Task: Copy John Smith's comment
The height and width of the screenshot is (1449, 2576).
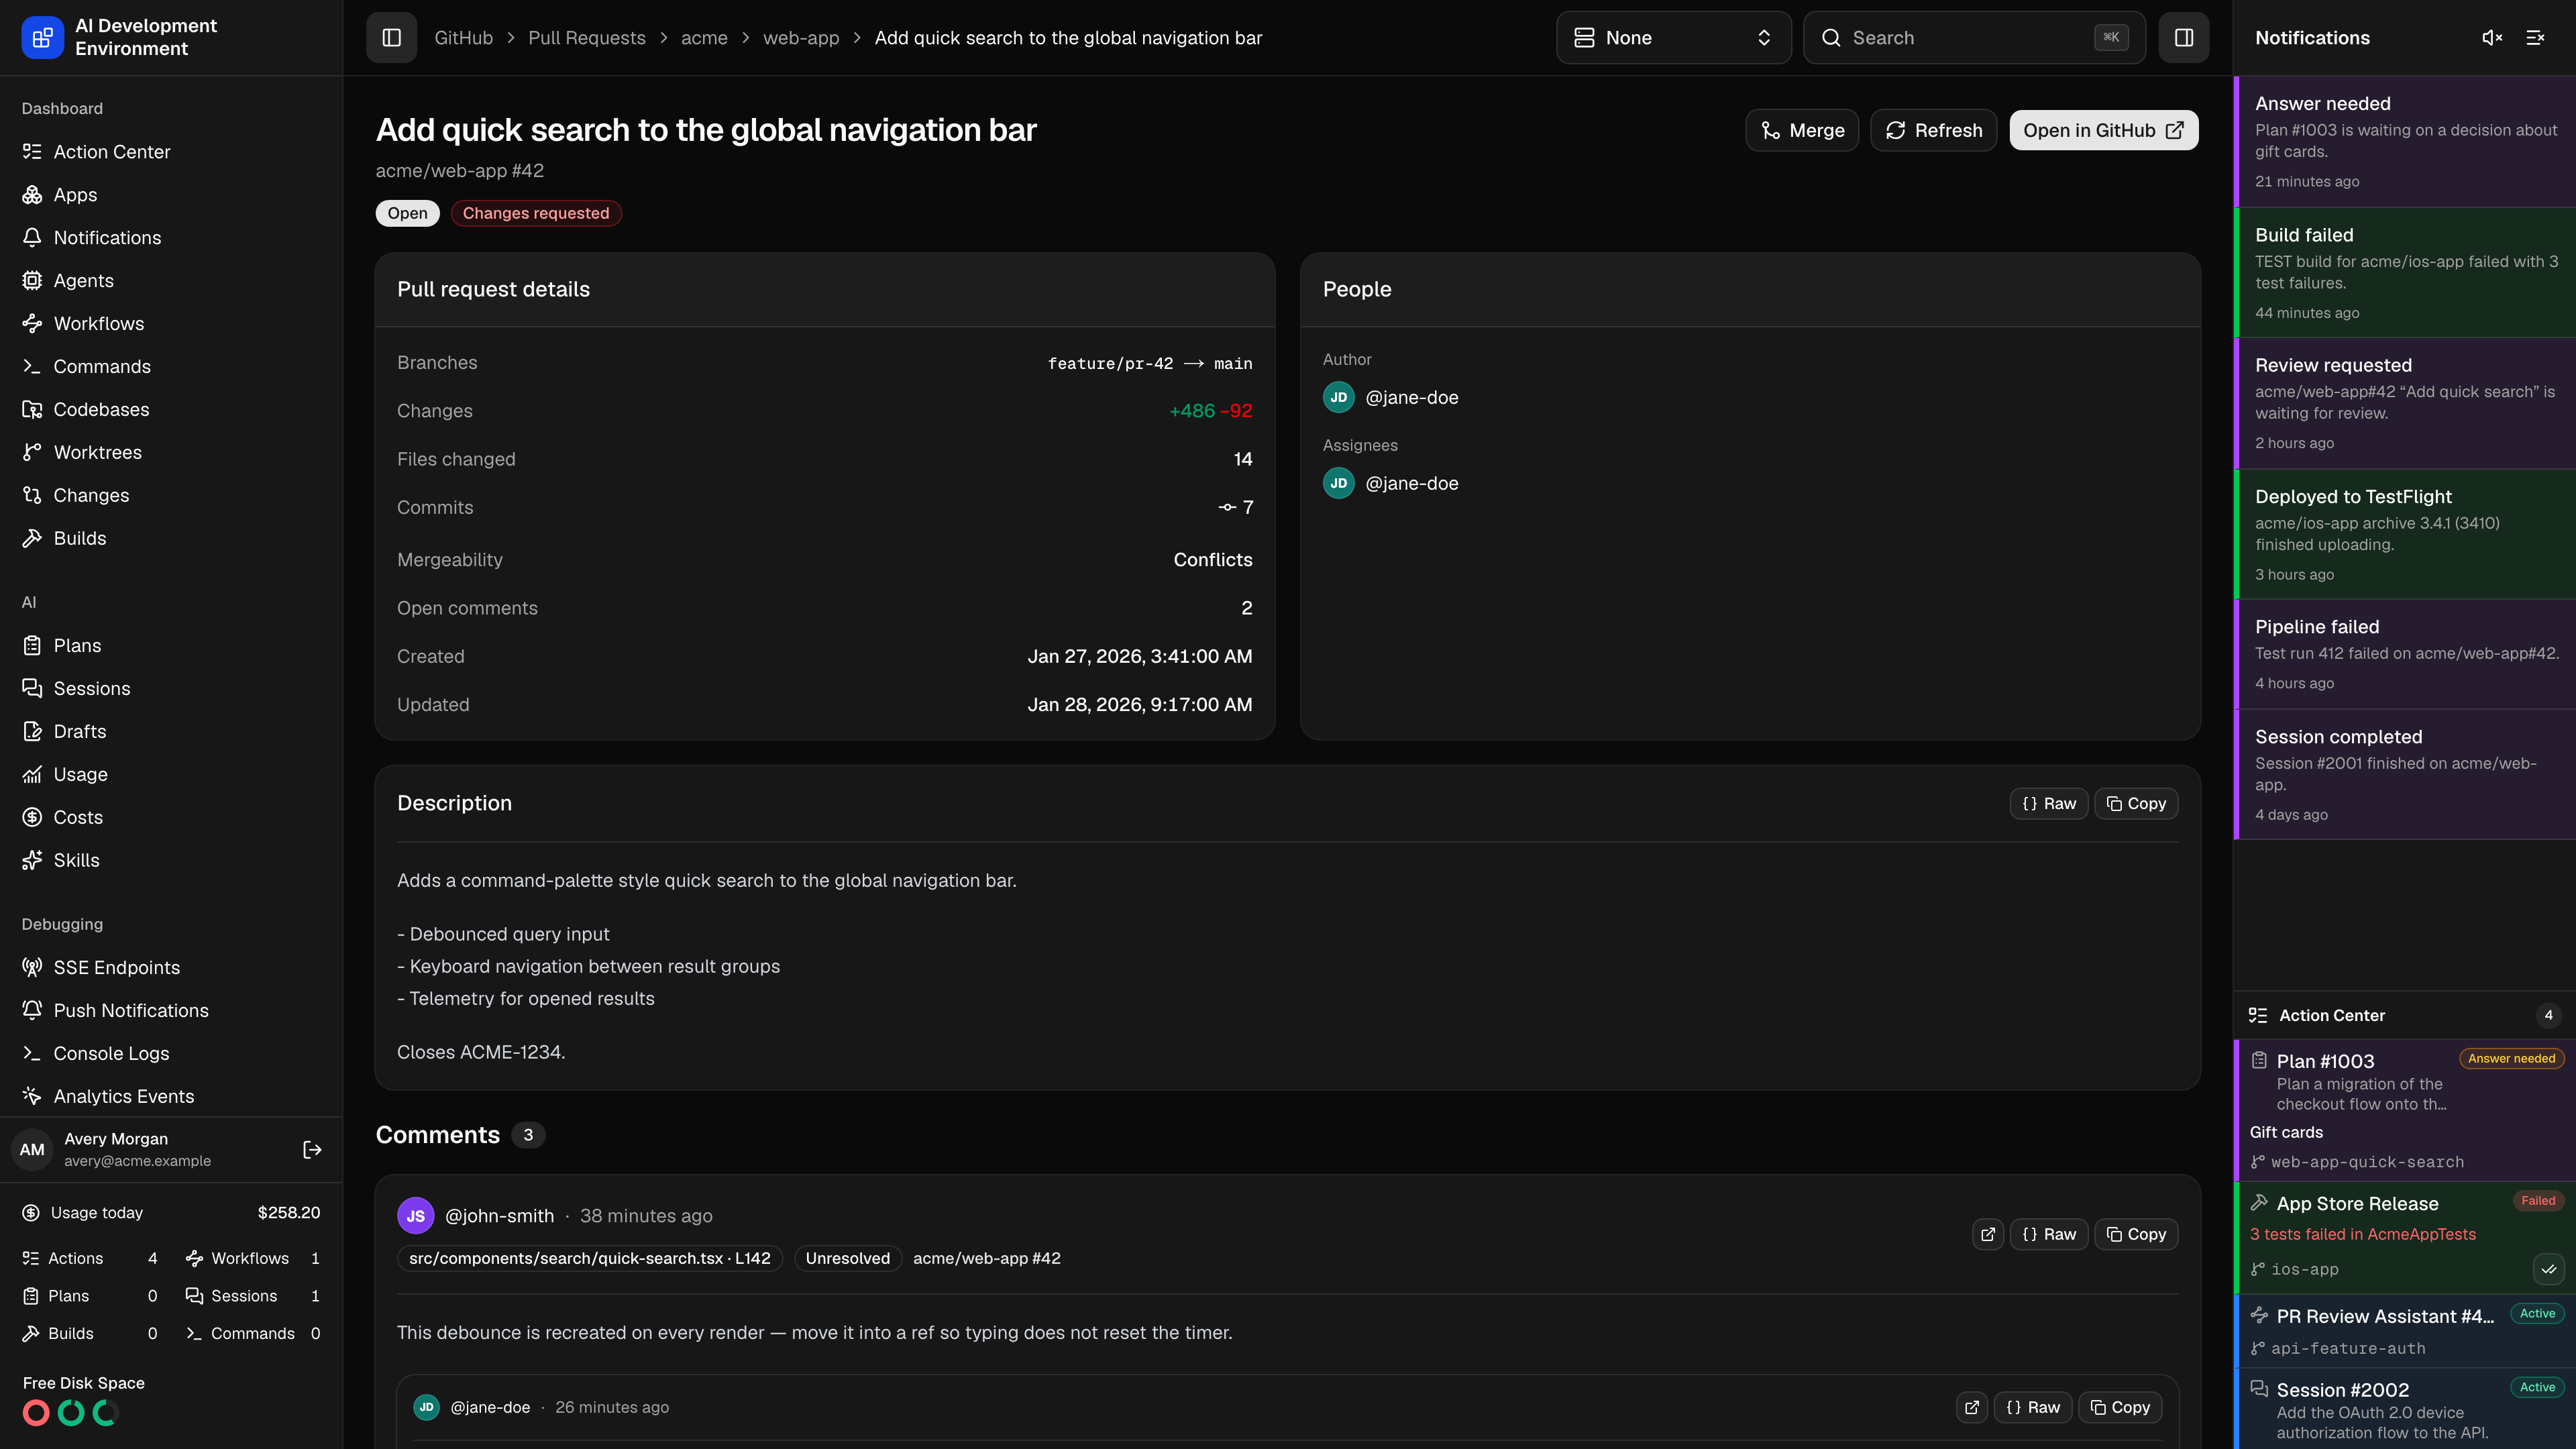Action: [2136, 1234]
